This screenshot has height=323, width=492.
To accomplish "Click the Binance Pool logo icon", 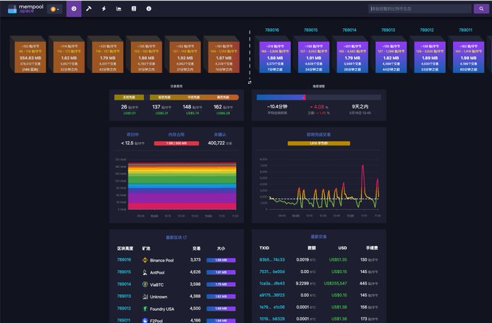I will pyautogui.click(x=145, y=260).
